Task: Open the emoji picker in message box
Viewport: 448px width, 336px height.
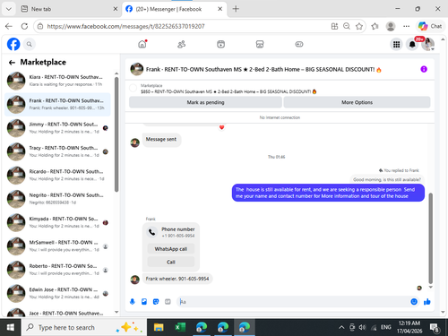Action: pos(414,302)
